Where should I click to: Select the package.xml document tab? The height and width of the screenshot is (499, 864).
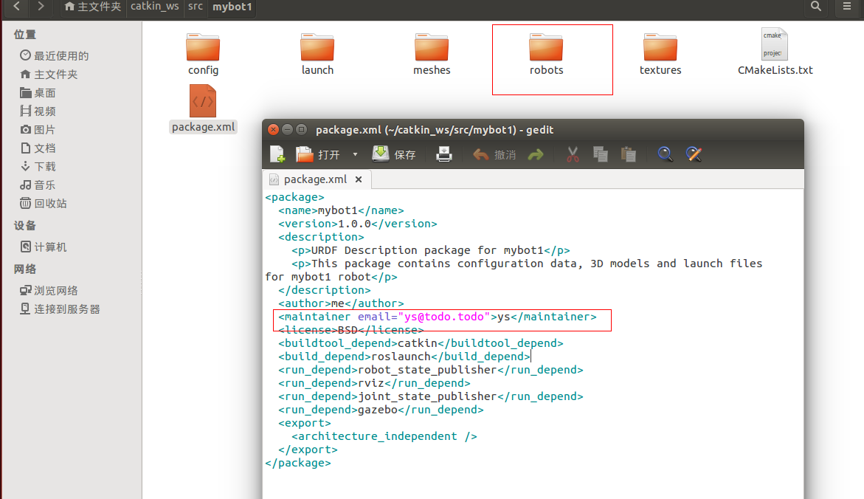[x=315, y=179]
